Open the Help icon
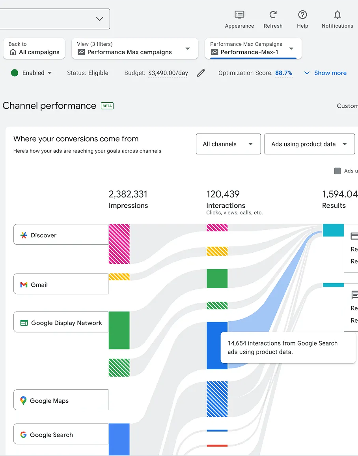The image size is (358, 456). tap(302, 15)
